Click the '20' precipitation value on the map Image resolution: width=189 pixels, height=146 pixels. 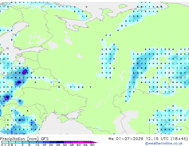point(20,120)
